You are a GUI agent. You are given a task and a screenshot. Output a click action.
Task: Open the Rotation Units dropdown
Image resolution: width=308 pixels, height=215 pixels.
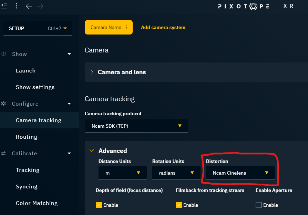tap(176, 173)
